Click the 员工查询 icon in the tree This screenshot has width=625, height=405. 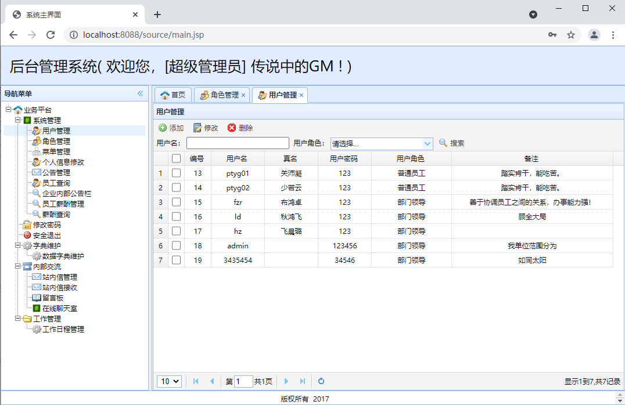(37, 183)
